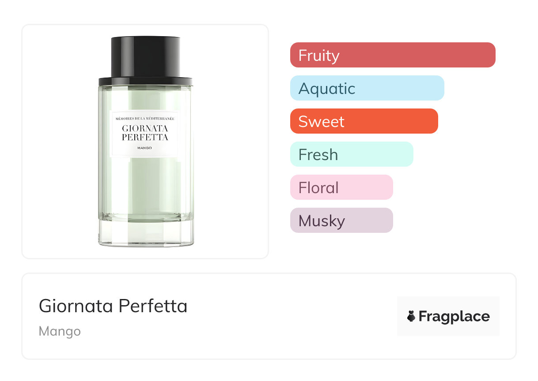The image size is (538, 381).
Task: Click the MANGO text on bottle label
Action: pyautogui.click(x=145, y=148)
